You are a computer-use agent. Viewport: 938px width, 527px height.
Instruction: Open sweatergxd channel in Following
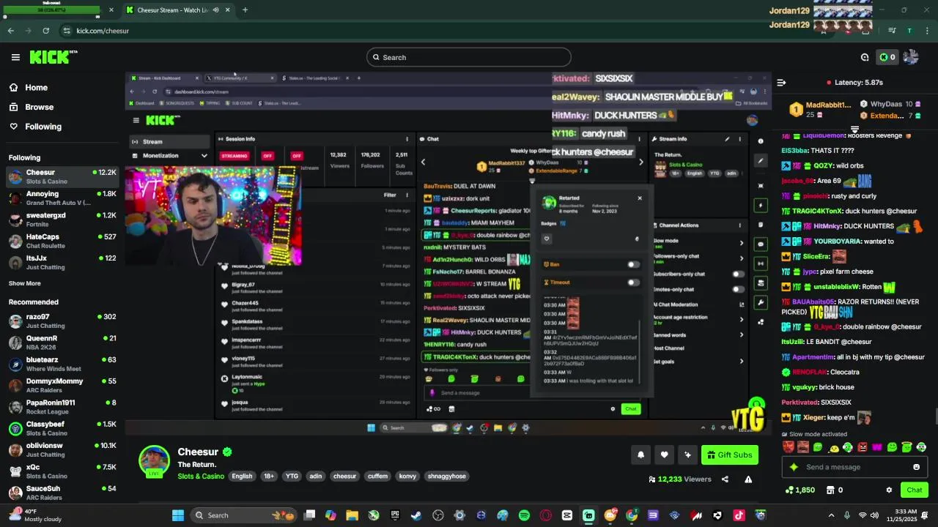(x=62, y=220)
